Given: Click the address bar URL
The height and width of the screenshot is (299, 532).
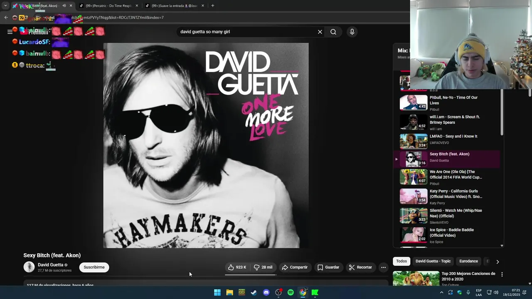Looking at the screenshot, I should (x=104, y=17).
